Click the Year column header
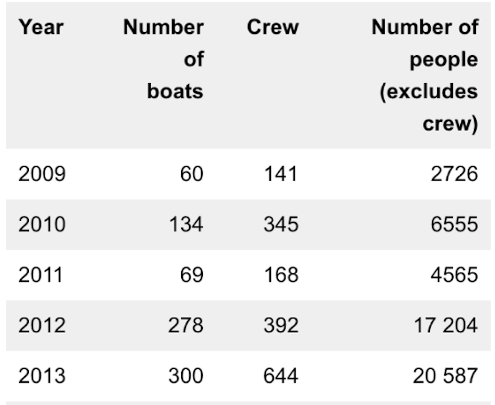 pyautogui.click(x=41, y=28)
